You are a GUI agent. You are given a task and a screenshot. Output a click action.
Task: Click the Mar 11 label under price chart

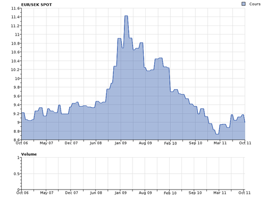(220, 143)
